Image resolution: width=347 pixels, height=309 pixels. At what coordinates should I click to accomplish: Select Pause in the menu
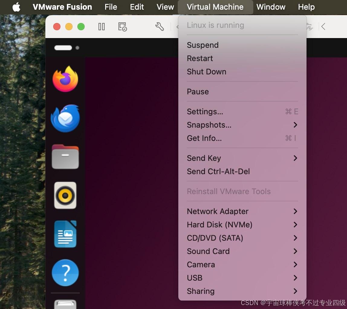tap(242, 92)
